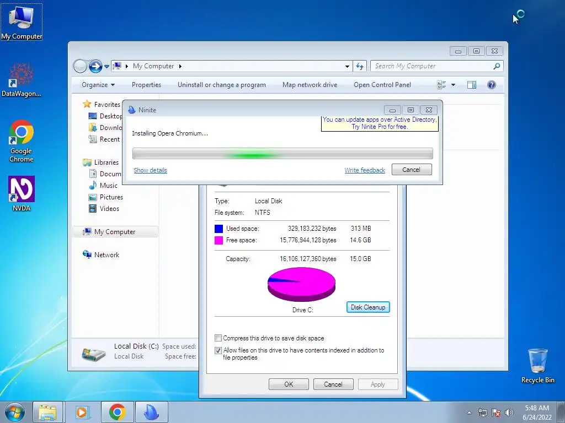The width and height of the screenshot is (565, 423).
Task: Click the magenta Free space swatch
Action: pyautogui.click(x=218, y=240)
